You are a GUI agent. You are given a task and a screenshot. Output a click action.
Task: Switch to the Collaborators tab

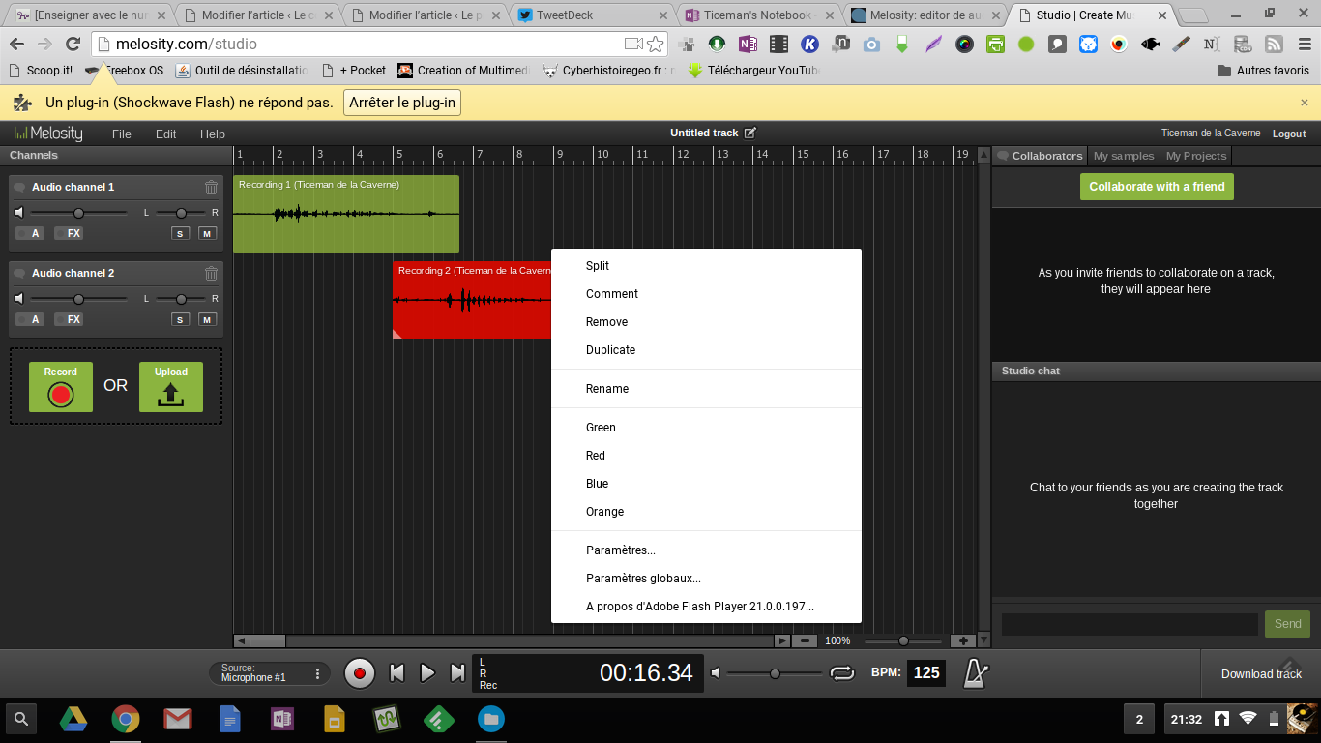[1041, 156]
